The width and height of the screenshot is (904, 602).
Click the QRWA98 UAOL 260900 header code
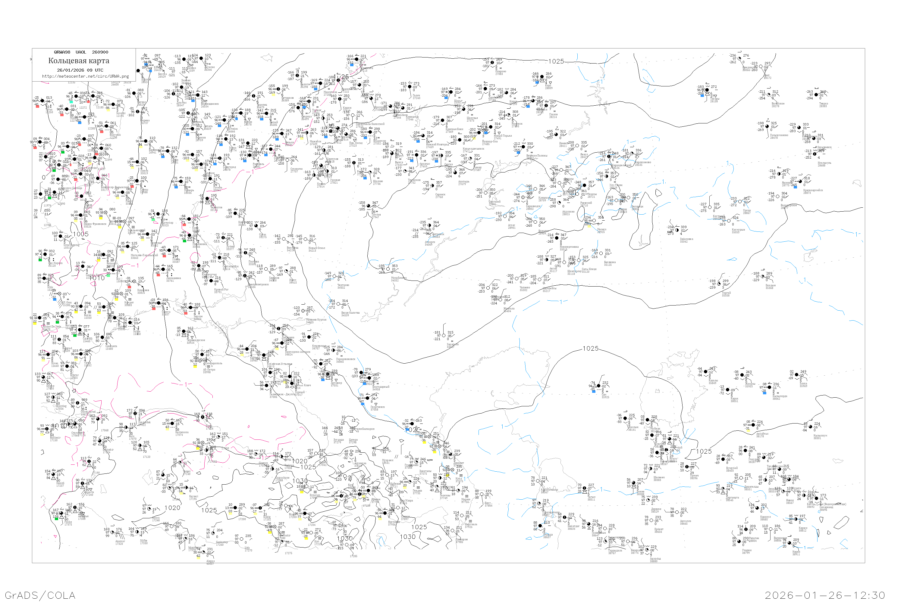coord(81,52)
